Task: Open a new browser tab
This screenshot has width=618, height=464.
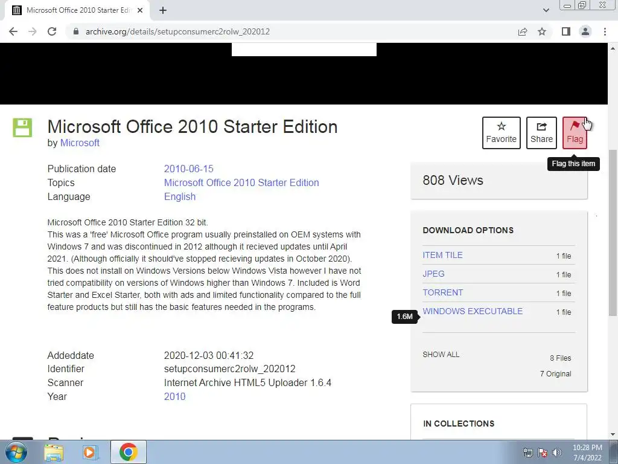Action: coord(163,10)
